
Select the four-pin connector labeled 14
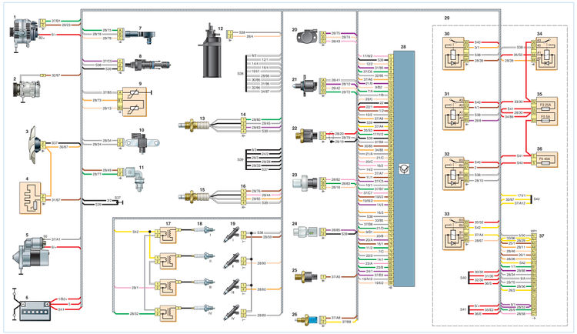[243, 125]
